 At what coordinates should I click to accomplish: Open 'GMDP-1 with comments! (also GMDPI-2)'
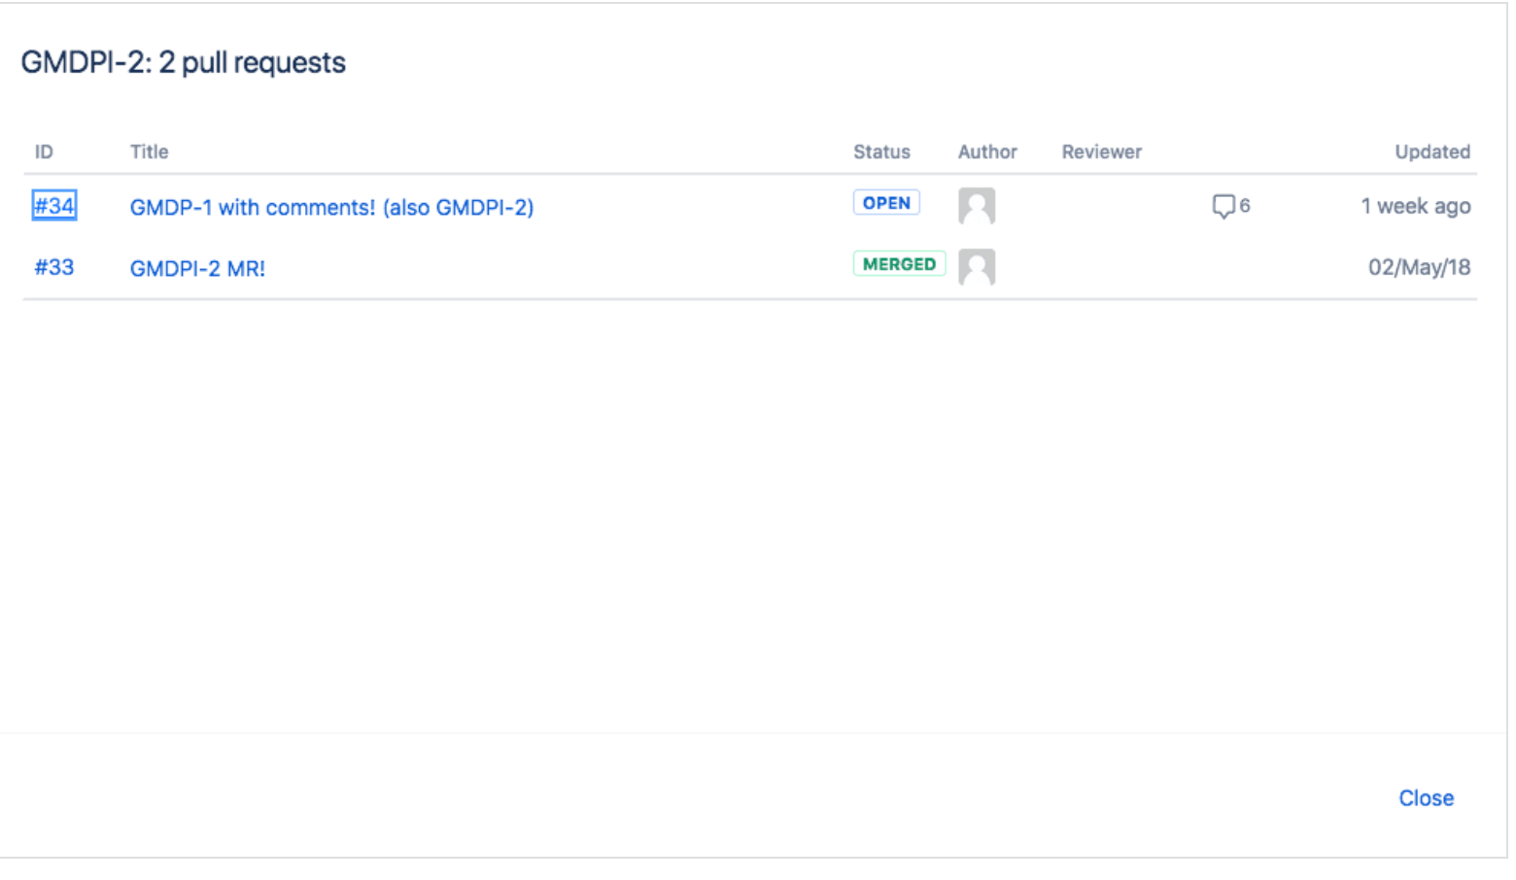point(331,207)
